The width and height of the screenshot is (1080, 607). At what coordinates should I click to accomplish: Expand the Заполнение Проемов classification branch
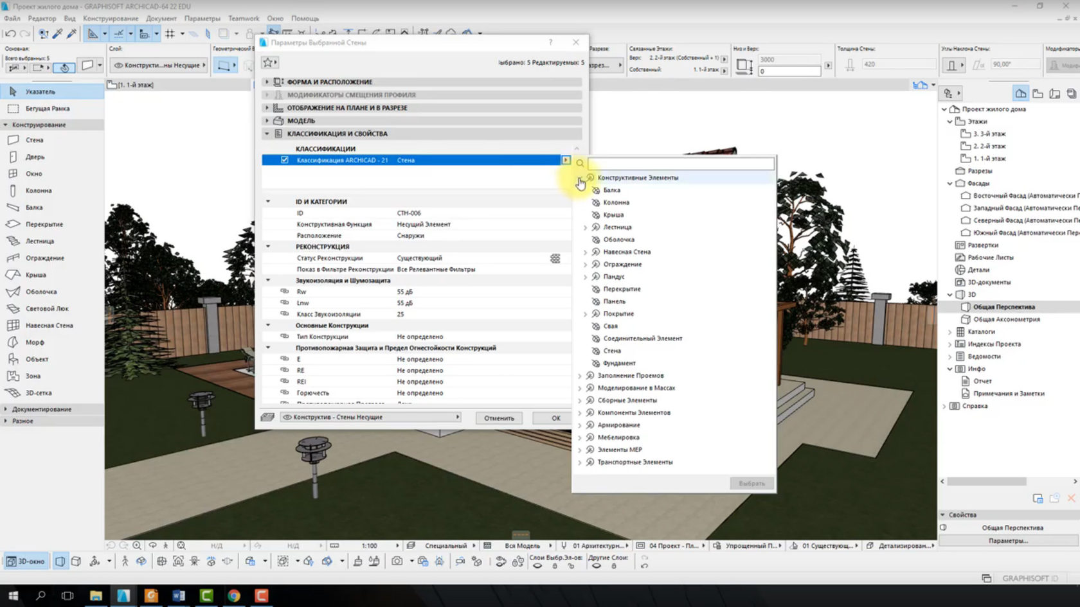click(x=580, y=376)
